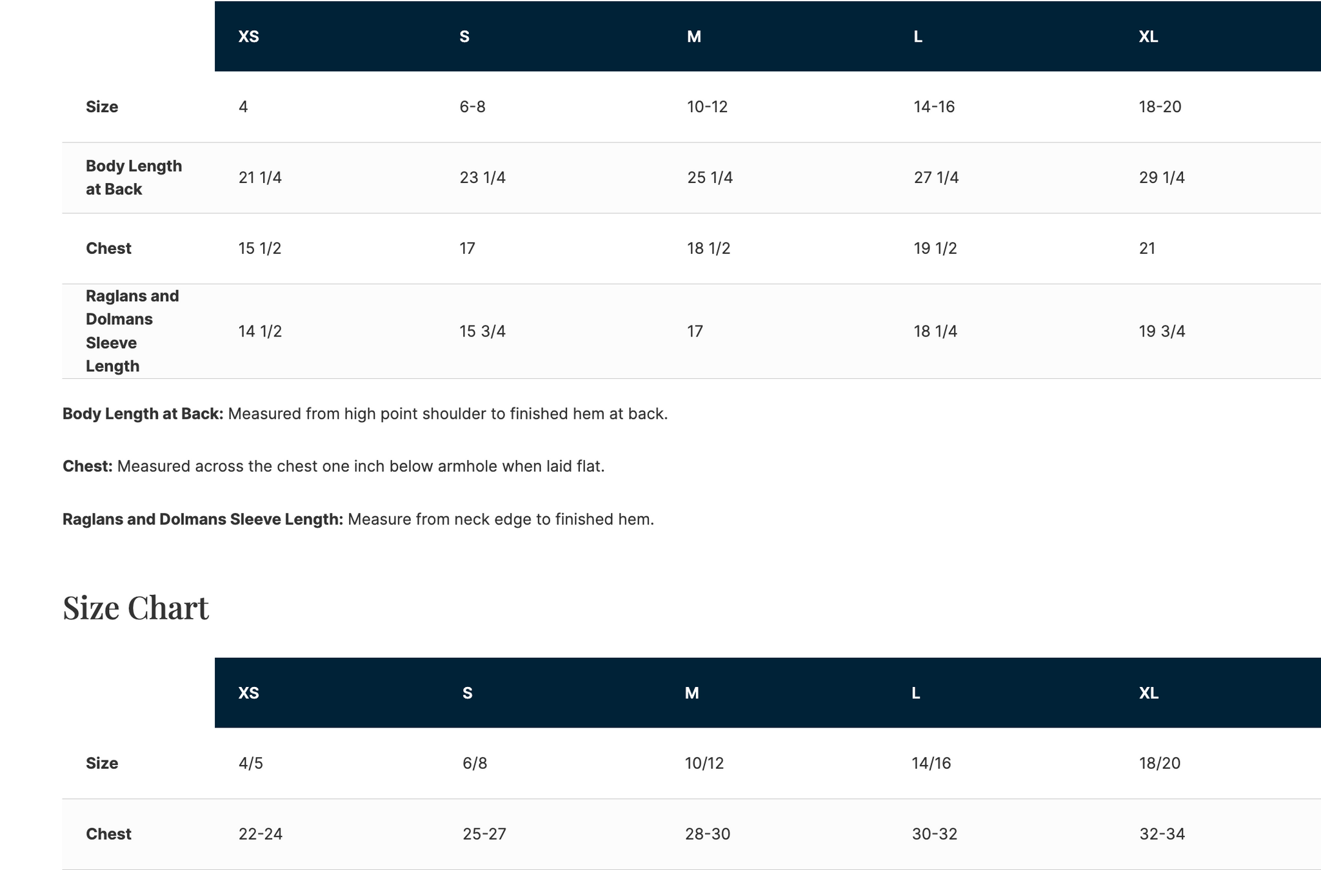
Task: Click the 25-27 chest range value
Action: 484,835
